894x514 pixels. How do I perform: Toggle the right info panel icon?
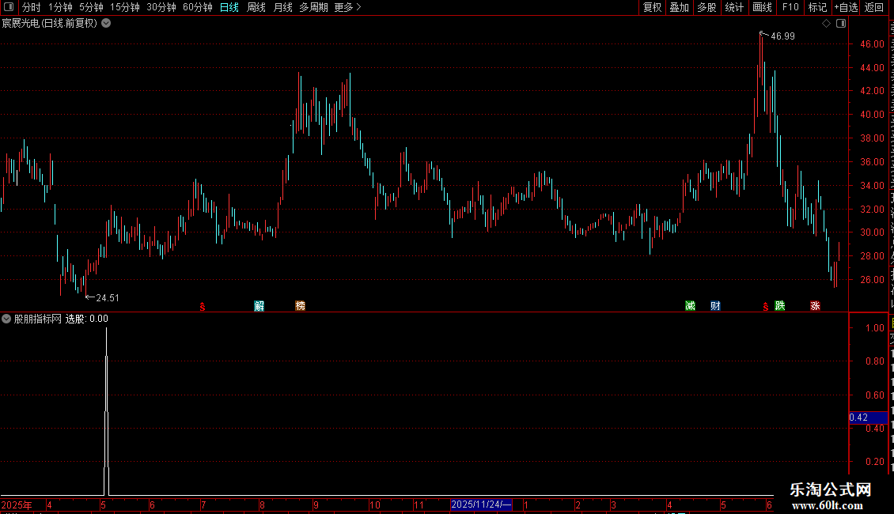841,24
